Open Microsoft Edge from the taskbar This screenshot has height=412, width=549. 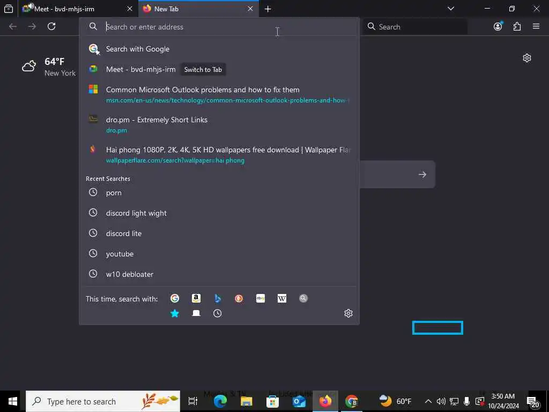[220, 401]
